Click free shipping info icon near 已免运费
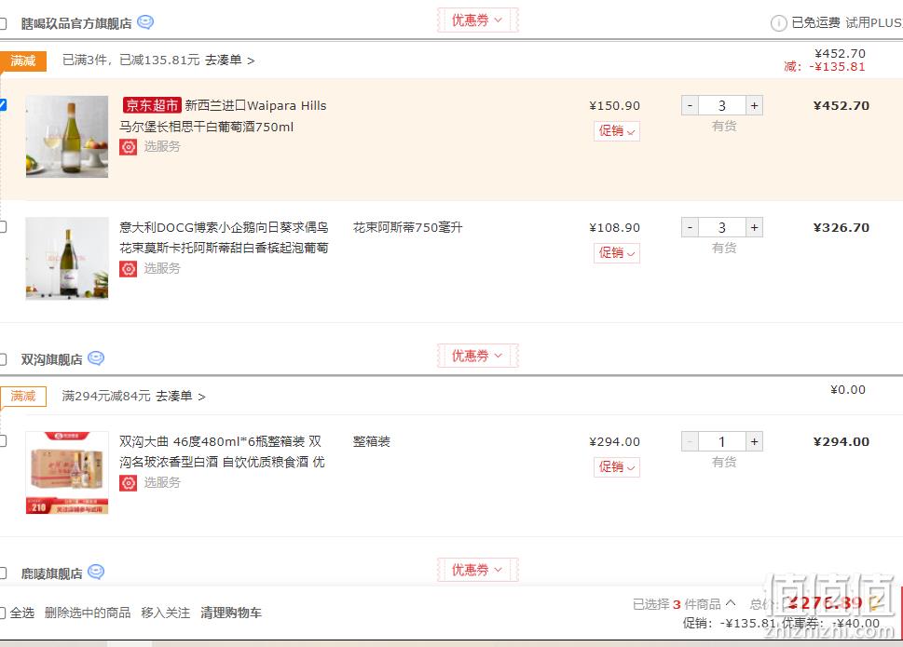The height and width of the screenshot is (647, 903). pos(779,23)
